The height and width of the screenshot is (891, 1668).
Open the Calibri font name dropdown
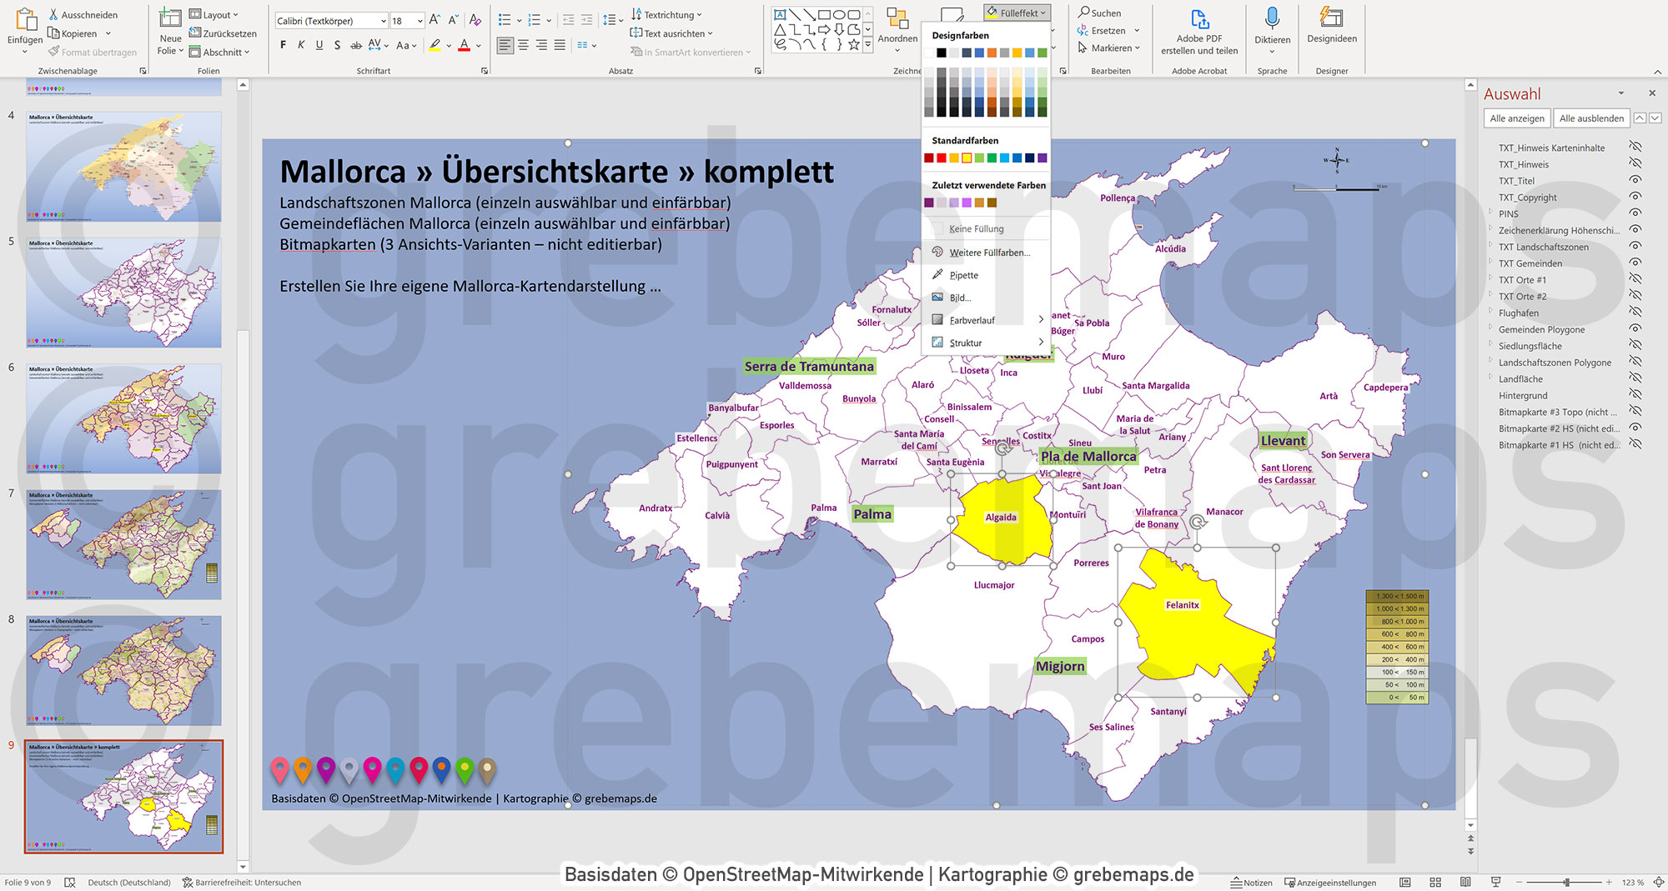(x=383, y=20)
